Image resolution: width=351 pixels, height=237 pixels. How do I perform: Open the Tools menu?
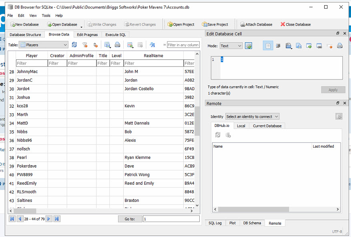[46, 16]
